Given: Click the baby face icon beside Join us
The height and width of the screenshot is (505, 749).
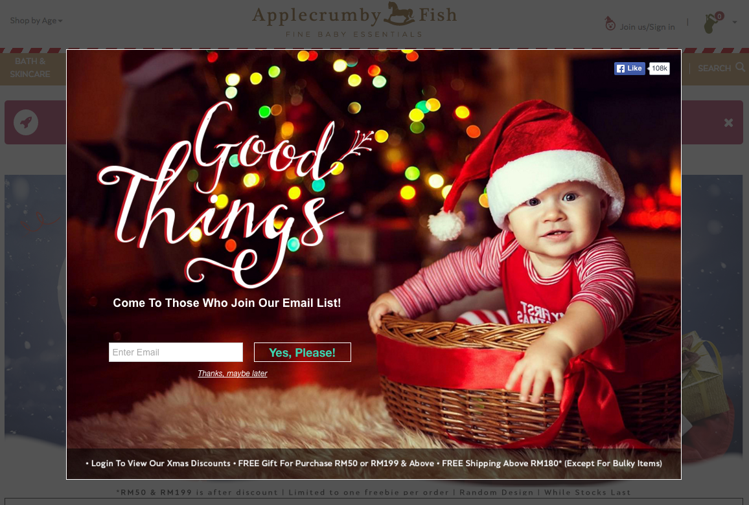Looking at the screenshot, I should pos(610,23).
